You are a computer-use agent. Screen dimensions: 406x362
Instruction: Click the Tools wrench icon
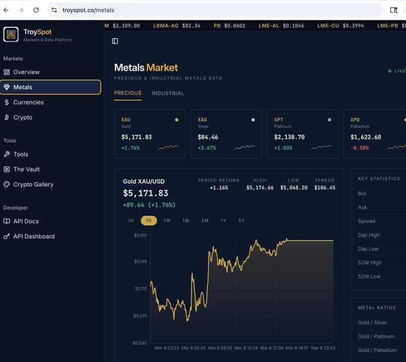point(7,154)
